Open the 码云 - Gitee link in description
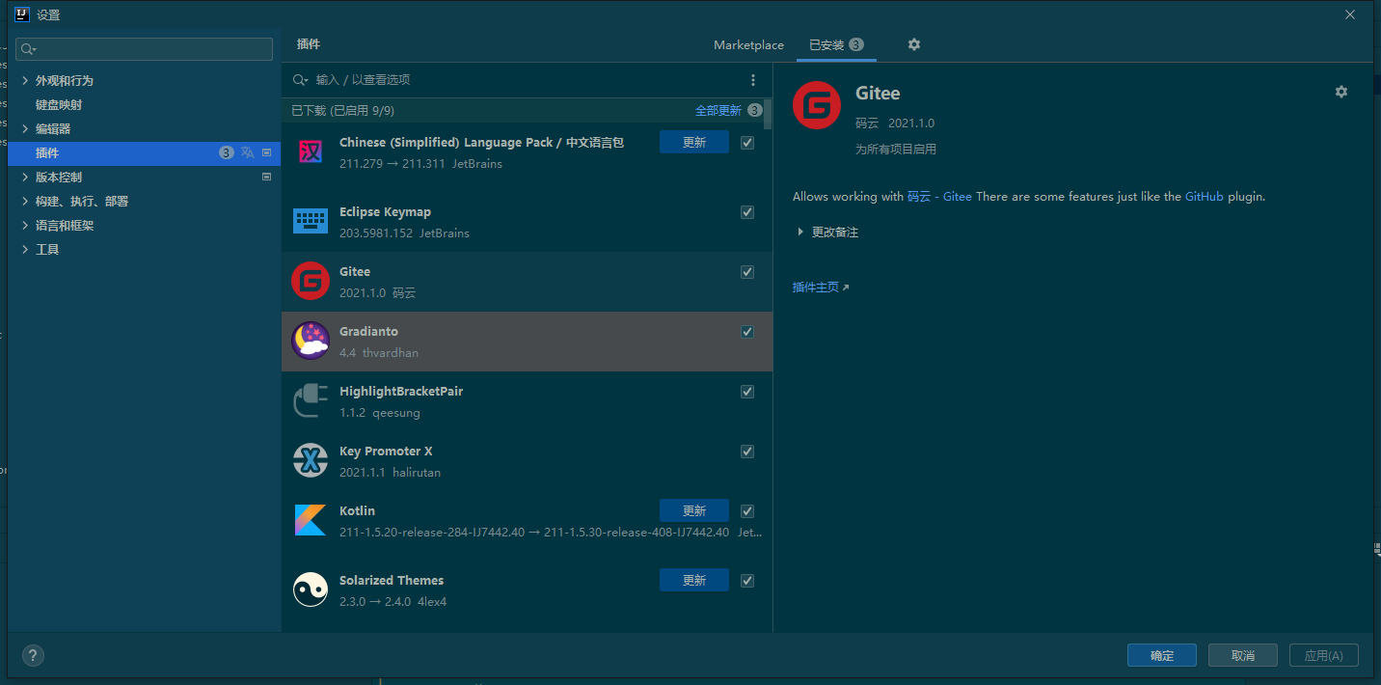Image resolution: width=1381 pixels, height=685 pixels. coord(939,197)
